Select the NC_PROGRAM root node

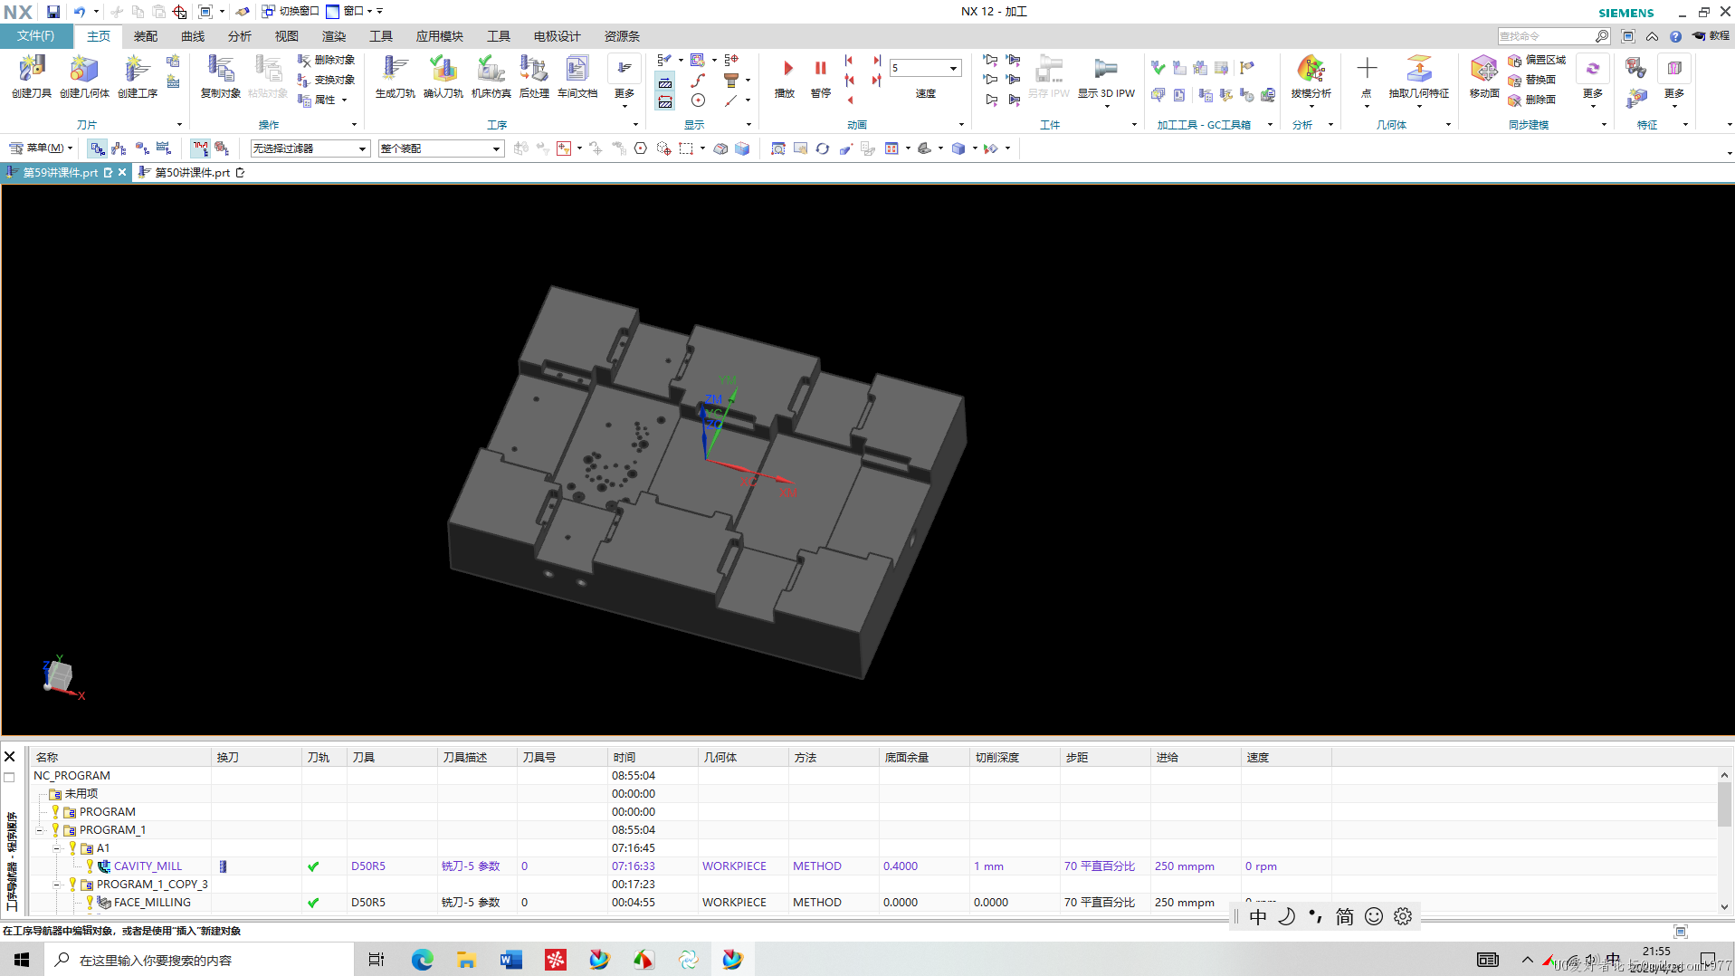click(71, 776)
